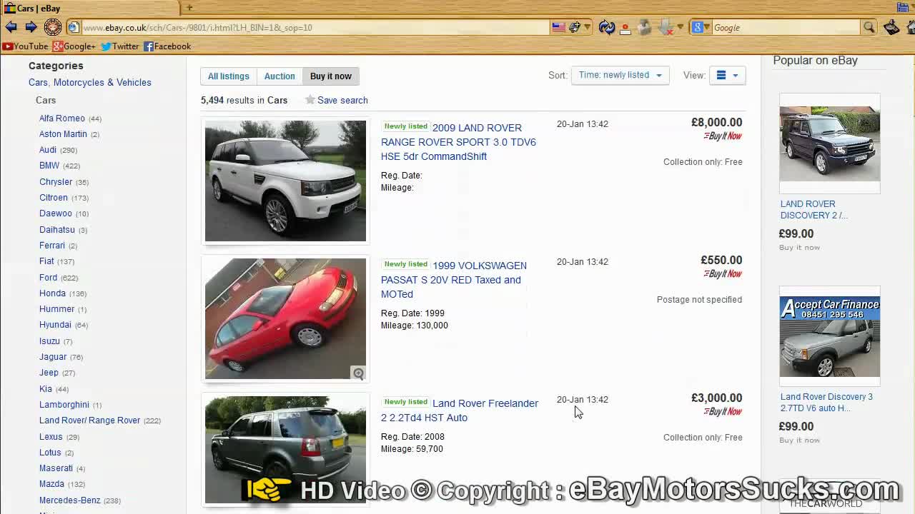Click the US flag icon in address bar
This screenshot has height=514, width=915.
point(559,27)
